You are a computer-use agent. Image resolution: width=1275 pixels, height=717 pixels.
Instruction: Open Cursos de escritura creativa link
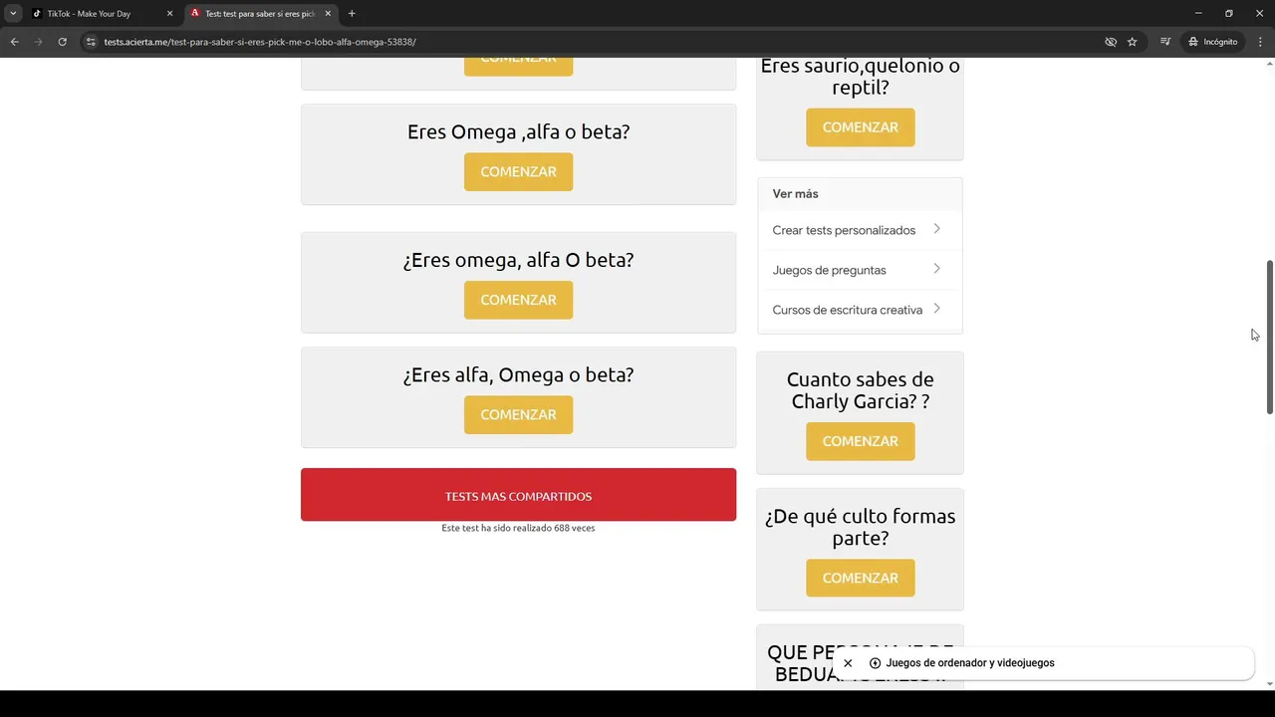[x=848, y=310]
